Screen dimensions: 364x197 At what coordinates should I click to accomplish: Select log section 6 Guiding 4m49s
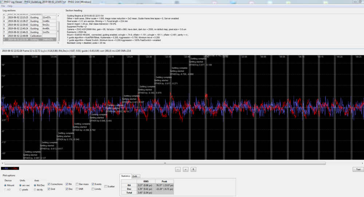pyautogui.click(x=29, y=28)
